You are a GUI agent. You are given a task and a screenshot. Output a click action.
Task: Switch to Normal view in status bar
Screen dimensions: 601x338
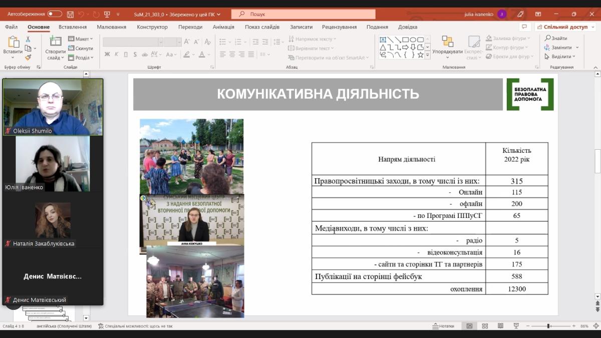tap(469, 326)
